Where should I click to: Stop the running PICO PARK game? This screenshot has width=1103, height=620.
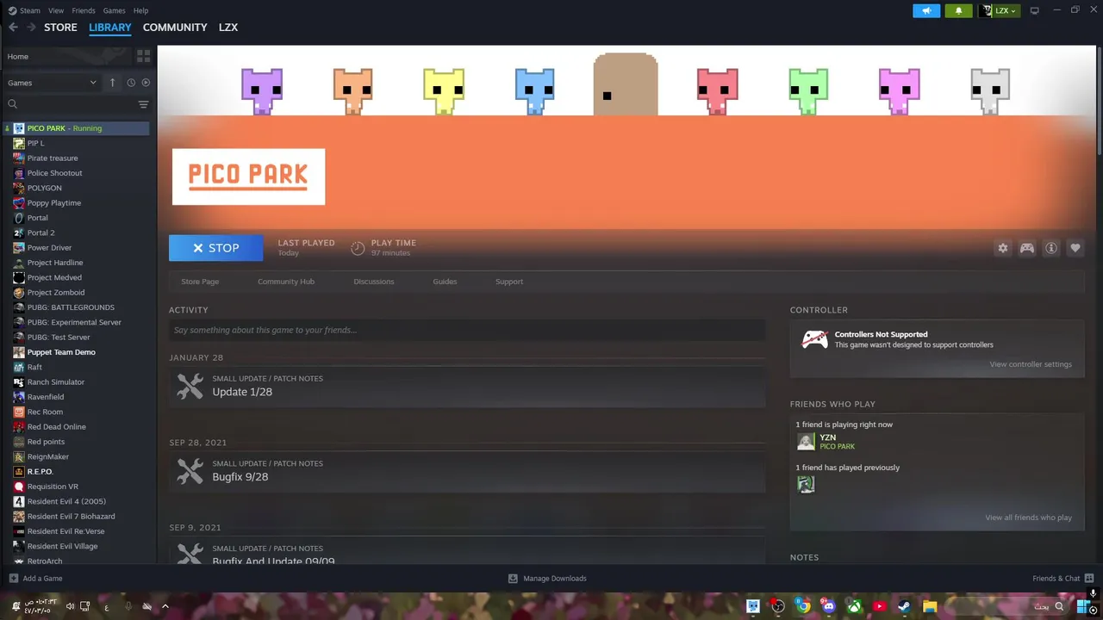pyautogui.click(x=215, y=248)
